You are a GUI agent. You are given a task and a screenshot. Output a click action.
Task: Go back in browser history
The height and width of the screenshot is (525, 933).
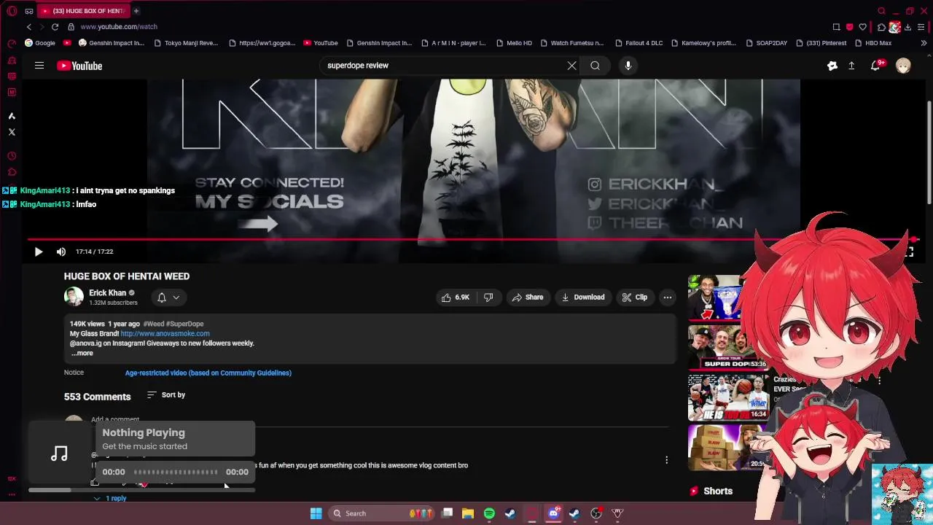coord(29,27)
